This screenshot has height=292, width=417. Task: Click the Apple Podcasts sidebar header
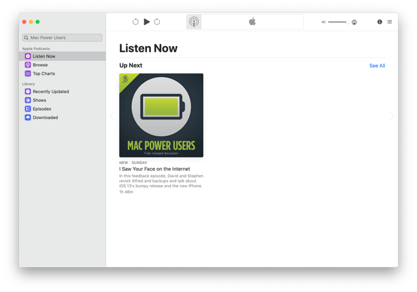pyautogui.click(x=36, y=48)
